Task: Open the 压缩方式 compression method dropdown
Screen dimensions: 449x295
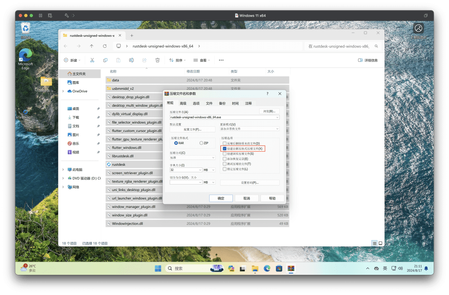Action: (192, 158)
